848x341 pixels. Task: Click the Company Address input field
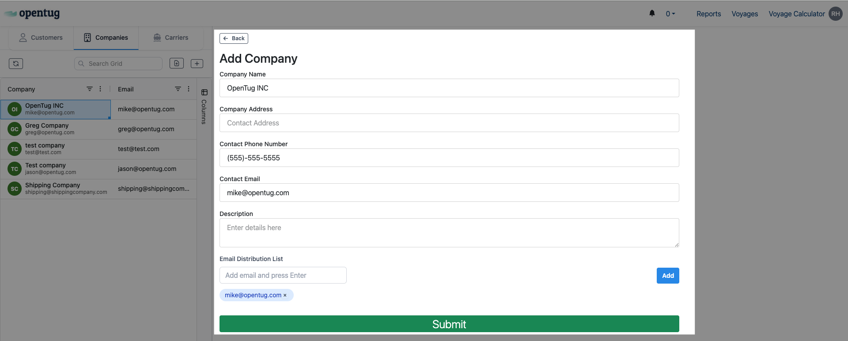coord(449,123)
